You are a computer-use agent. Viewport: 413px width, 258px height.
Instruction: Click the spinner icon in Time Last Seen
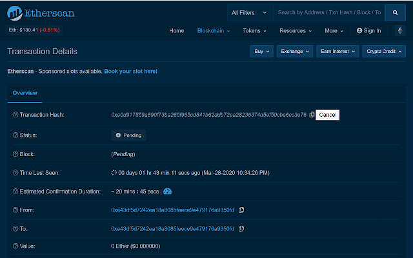click(114, 173)
